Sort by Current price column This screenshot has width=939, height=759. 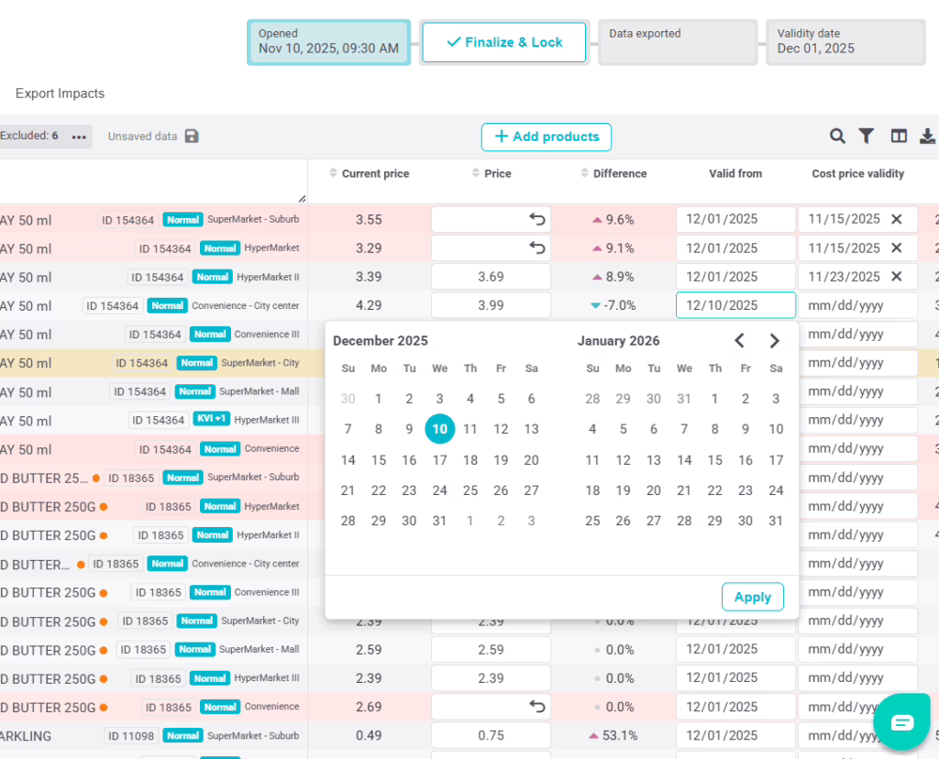(334, 174)
